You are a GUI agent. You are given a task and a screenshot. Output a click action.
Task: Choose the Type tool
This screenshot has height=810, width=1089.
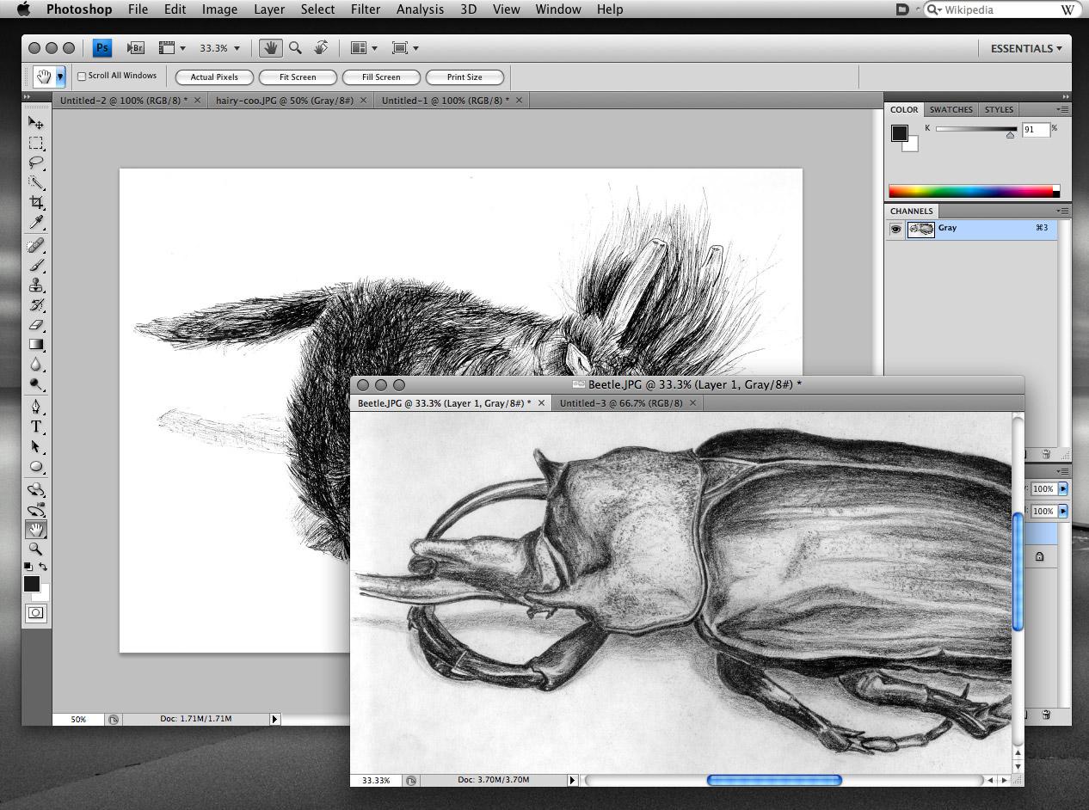pyautogui.click(x=36, y=426)
